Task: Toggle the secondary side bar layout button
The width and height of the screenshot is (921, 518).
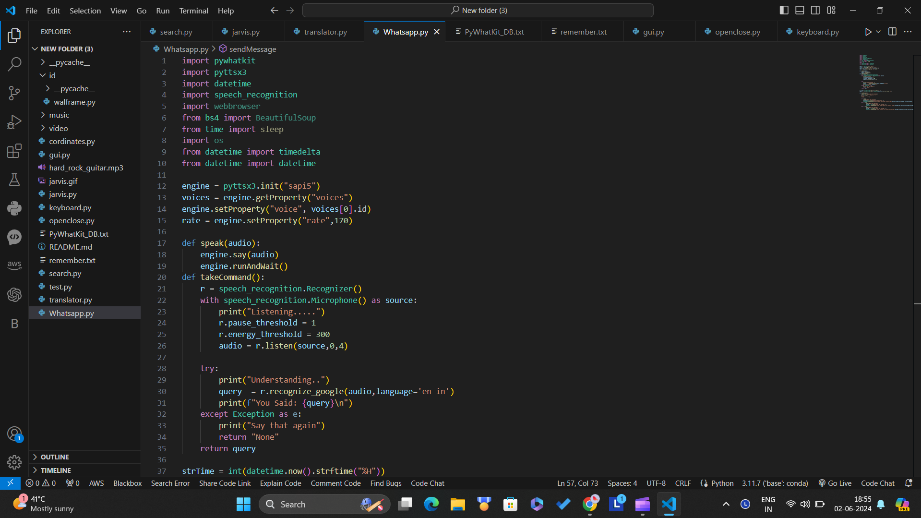Action: (815, 10)
